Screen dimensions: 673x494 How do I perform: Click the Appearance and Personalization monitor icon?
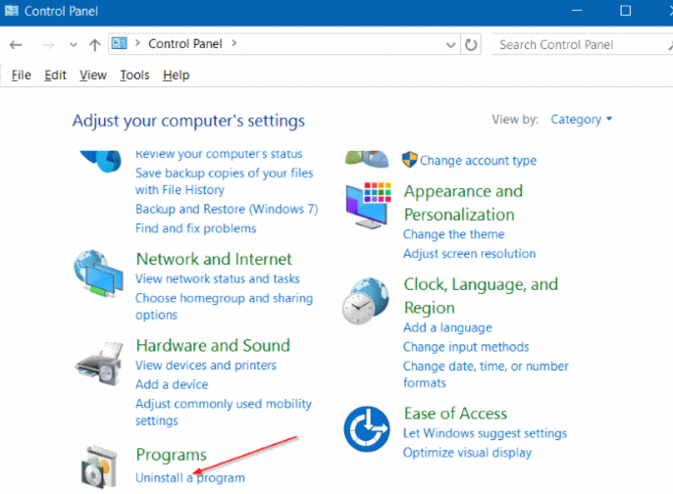click(x=369, y=205)
